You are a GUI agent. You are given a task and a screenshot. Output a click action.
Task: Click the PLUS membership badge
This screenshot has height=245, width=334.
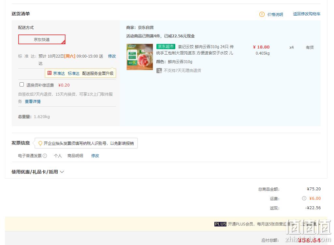[220, 224]
